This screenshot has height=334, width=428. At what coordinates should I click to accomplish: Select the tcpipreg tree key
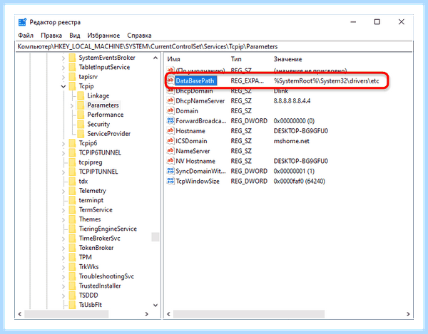pyautogui.click(x=91, y=162)
